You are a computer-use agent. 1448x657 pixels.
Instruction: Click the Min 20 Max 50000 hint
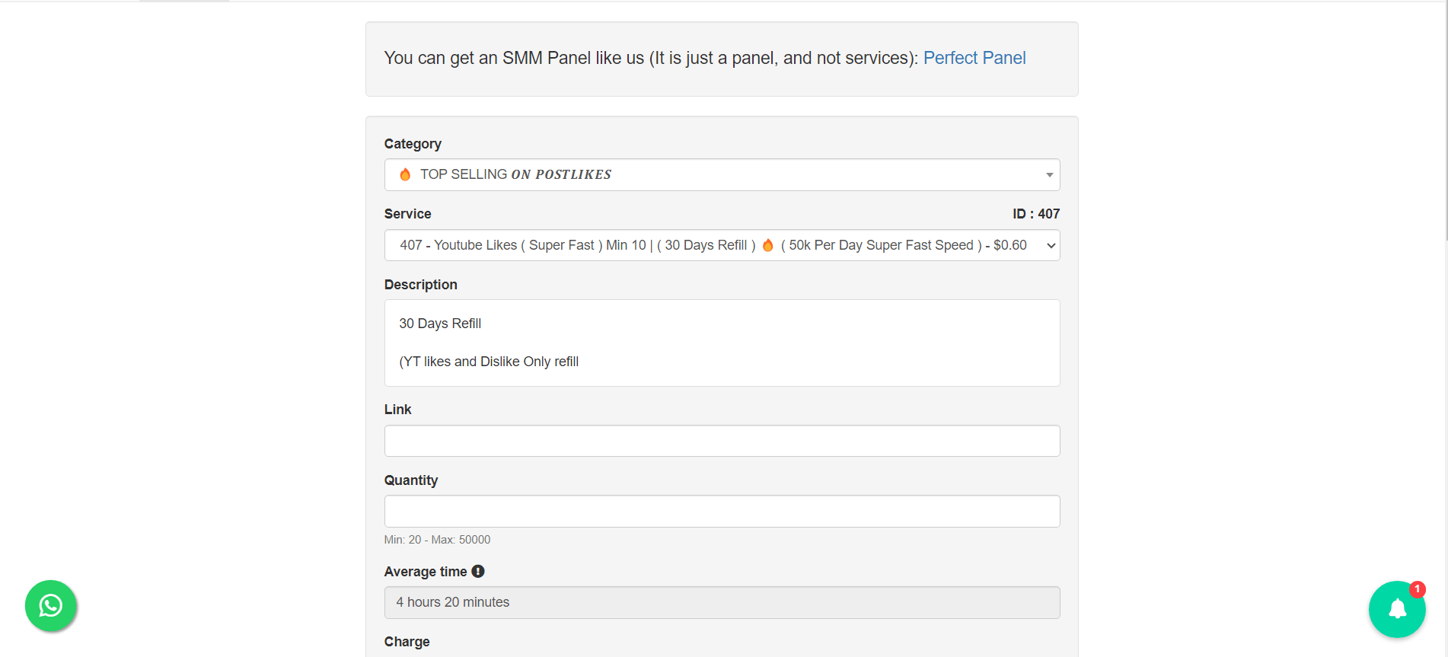click(x=437, y=540)
